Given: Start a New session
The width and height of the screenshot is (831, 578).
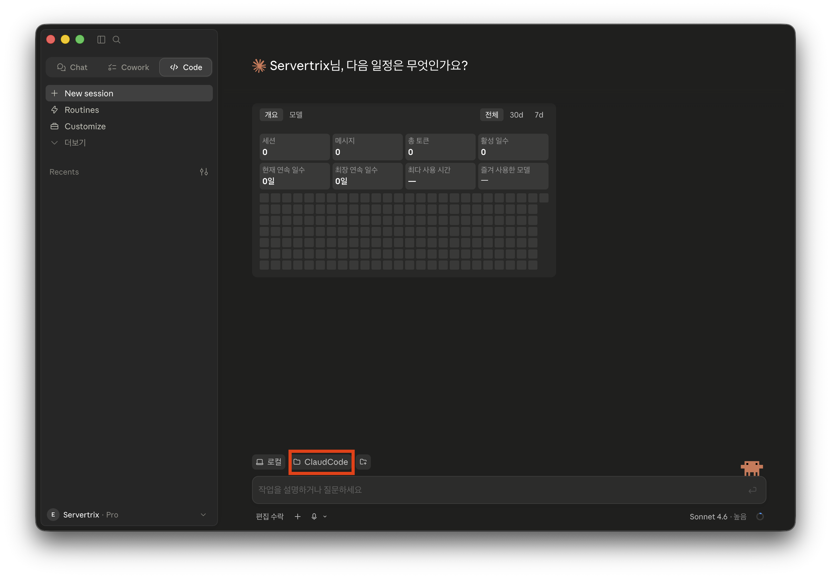Looking at the screenshot, I should (129, 93).
